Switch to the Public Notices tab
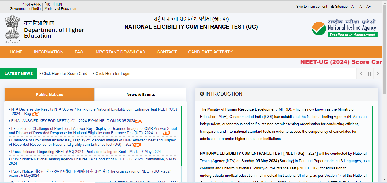387x183 pixels. coord(49,94)
